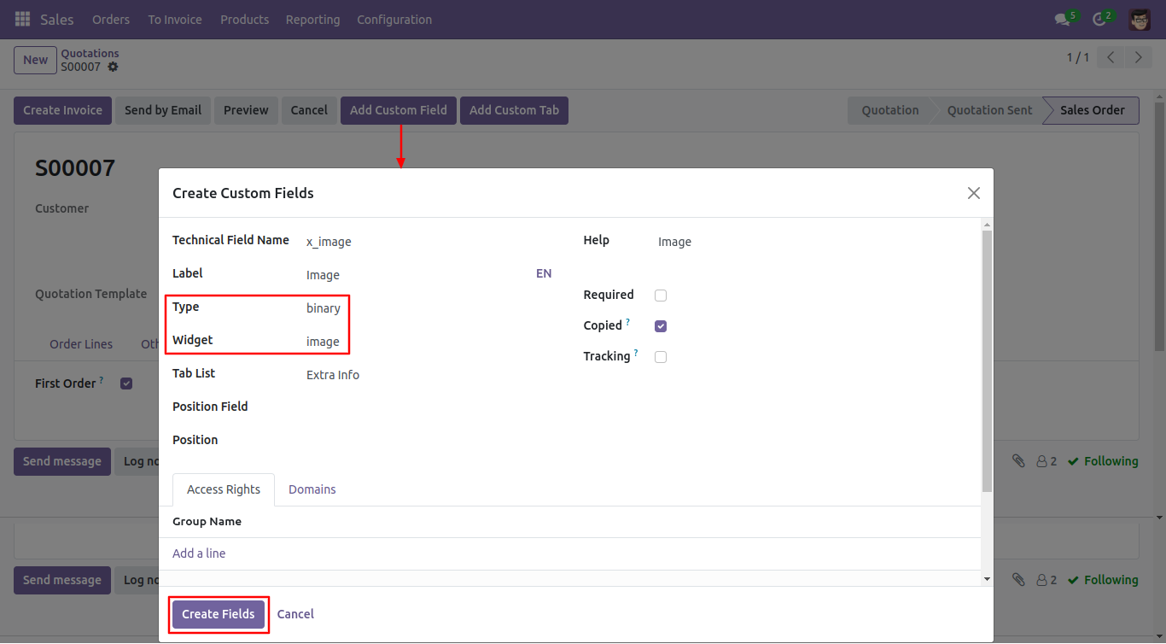Click the Add a line link
The height and width of the screenshot is (644, 1166).
(199, 553)
